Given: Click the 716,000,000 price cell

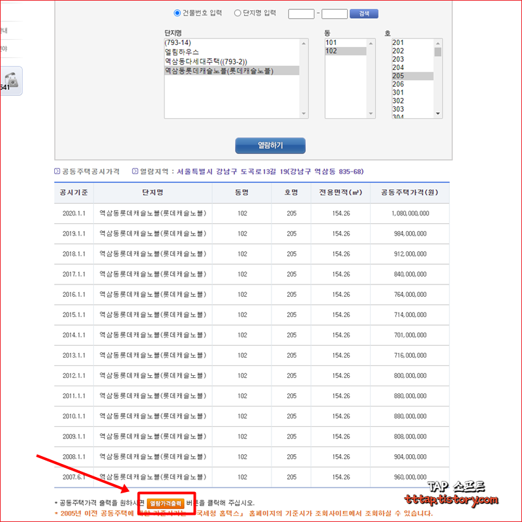Looking at the screenshot, I should click(x=410, y=356).
